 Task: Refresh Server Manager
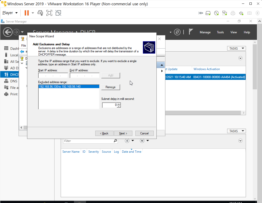pos(177,32)
